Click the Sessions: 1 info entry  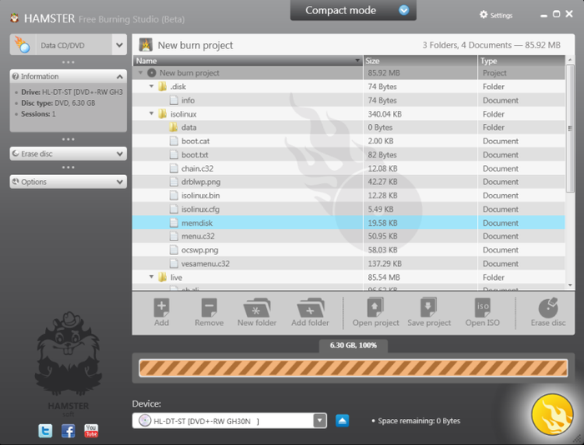[x=38, y=114]
